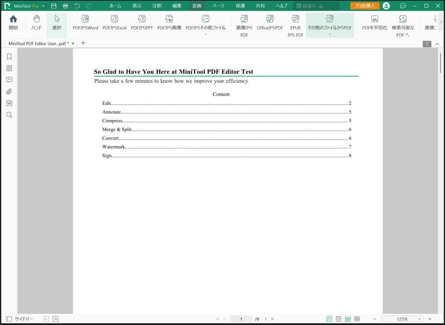Open the attachments paperclip panel

point(9,92)
